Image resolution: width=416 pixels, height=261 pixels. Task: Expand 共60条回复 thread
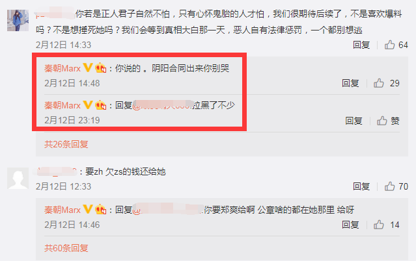[66, 248]
